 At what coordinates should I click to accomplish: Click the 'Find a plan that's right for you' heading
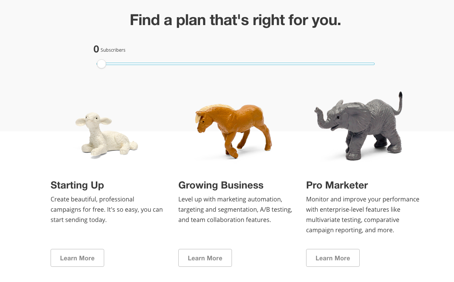(x=235, y=20)
